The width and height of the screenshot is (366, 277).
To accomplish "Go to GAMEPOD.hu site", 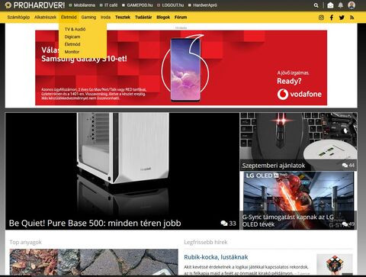I will pos(140,5).
